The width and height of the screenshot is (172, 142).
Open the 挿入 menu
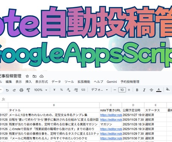click(28, 82)
